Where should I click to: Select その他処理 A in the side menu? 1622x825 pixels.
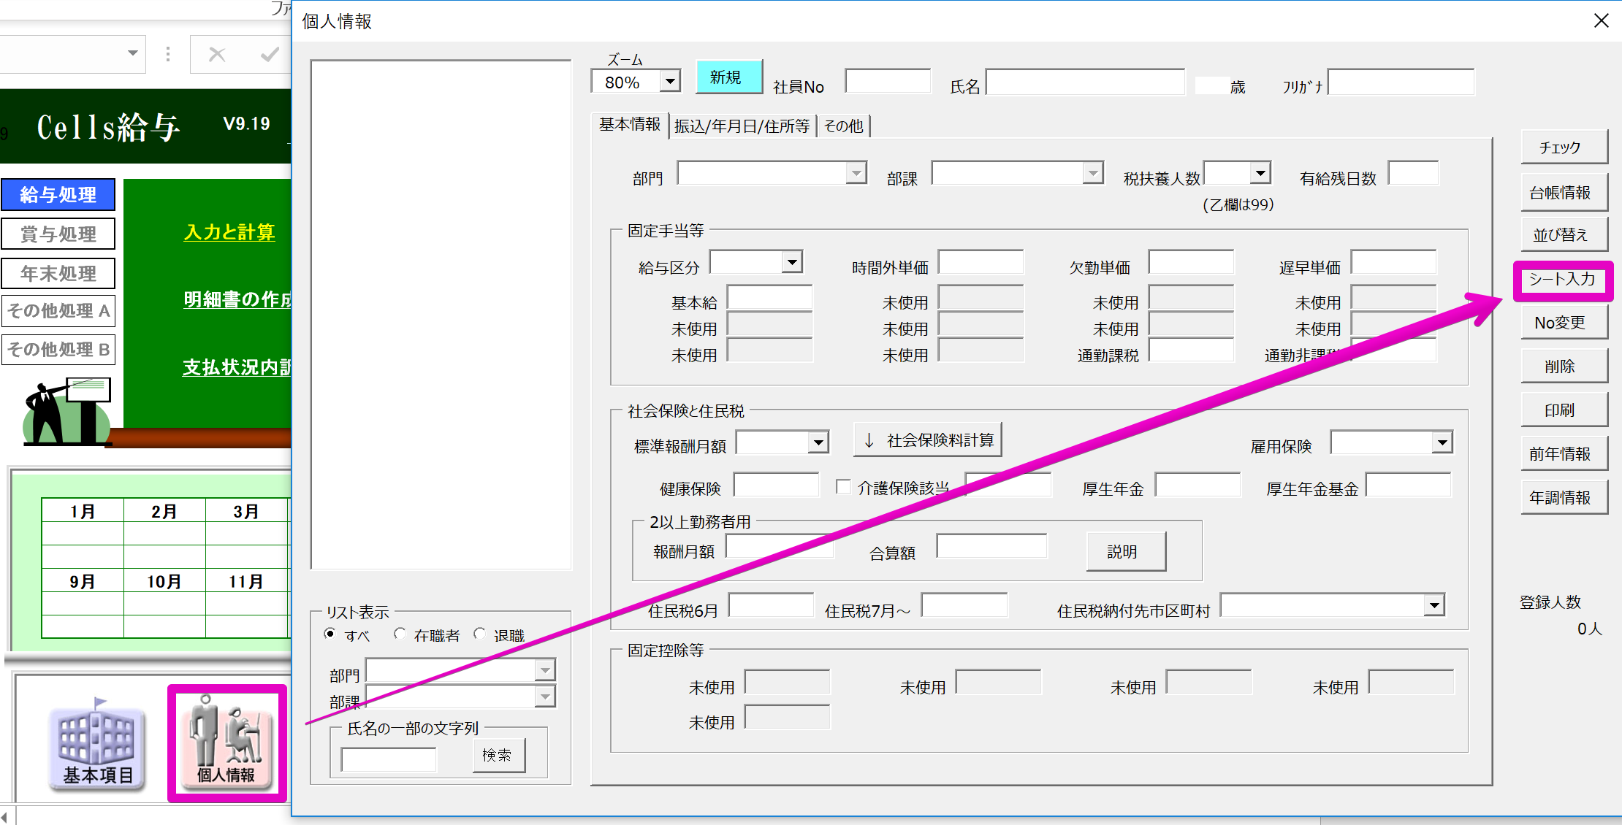[58, 311]
